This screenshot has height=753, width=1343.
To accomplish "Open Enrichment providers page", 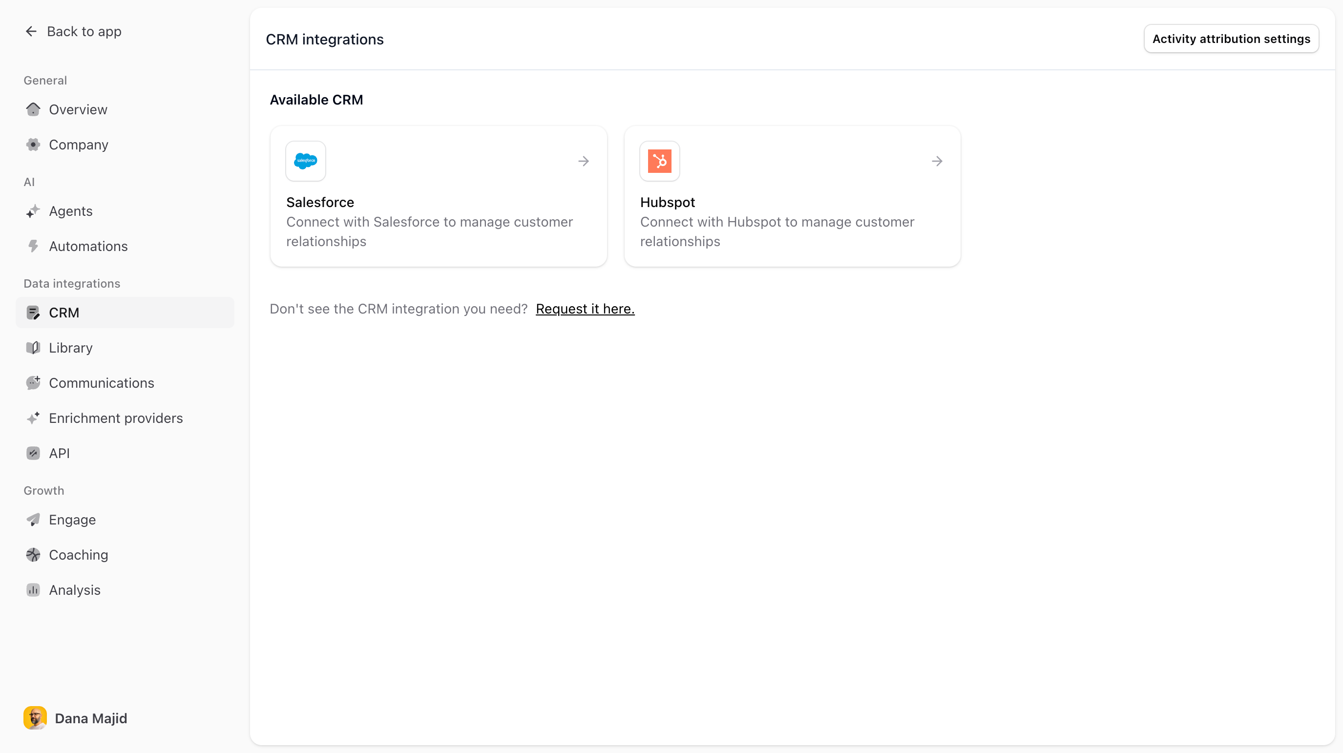I will point(125,418).
